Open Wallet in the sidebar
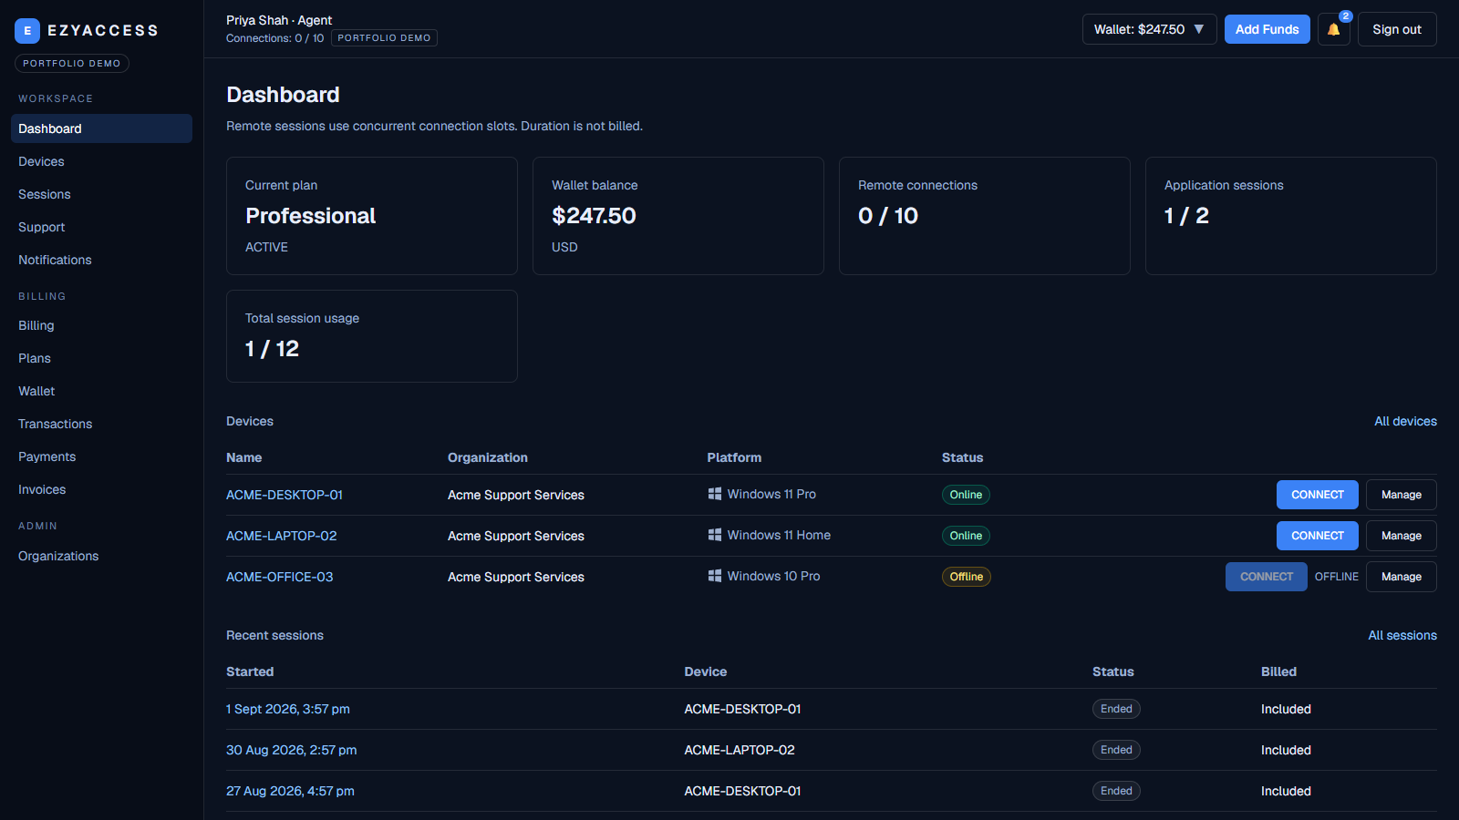This screenshot has height=820, width=1459. coord(101,391)
